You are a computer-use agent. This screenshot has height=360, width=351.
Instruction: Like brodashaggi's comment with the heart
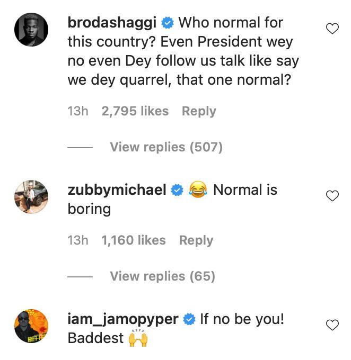(x=332, y=29)
